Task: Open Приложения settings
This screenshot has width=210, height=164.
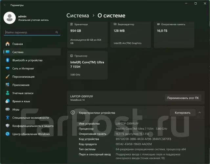Action: pos(32,85)
